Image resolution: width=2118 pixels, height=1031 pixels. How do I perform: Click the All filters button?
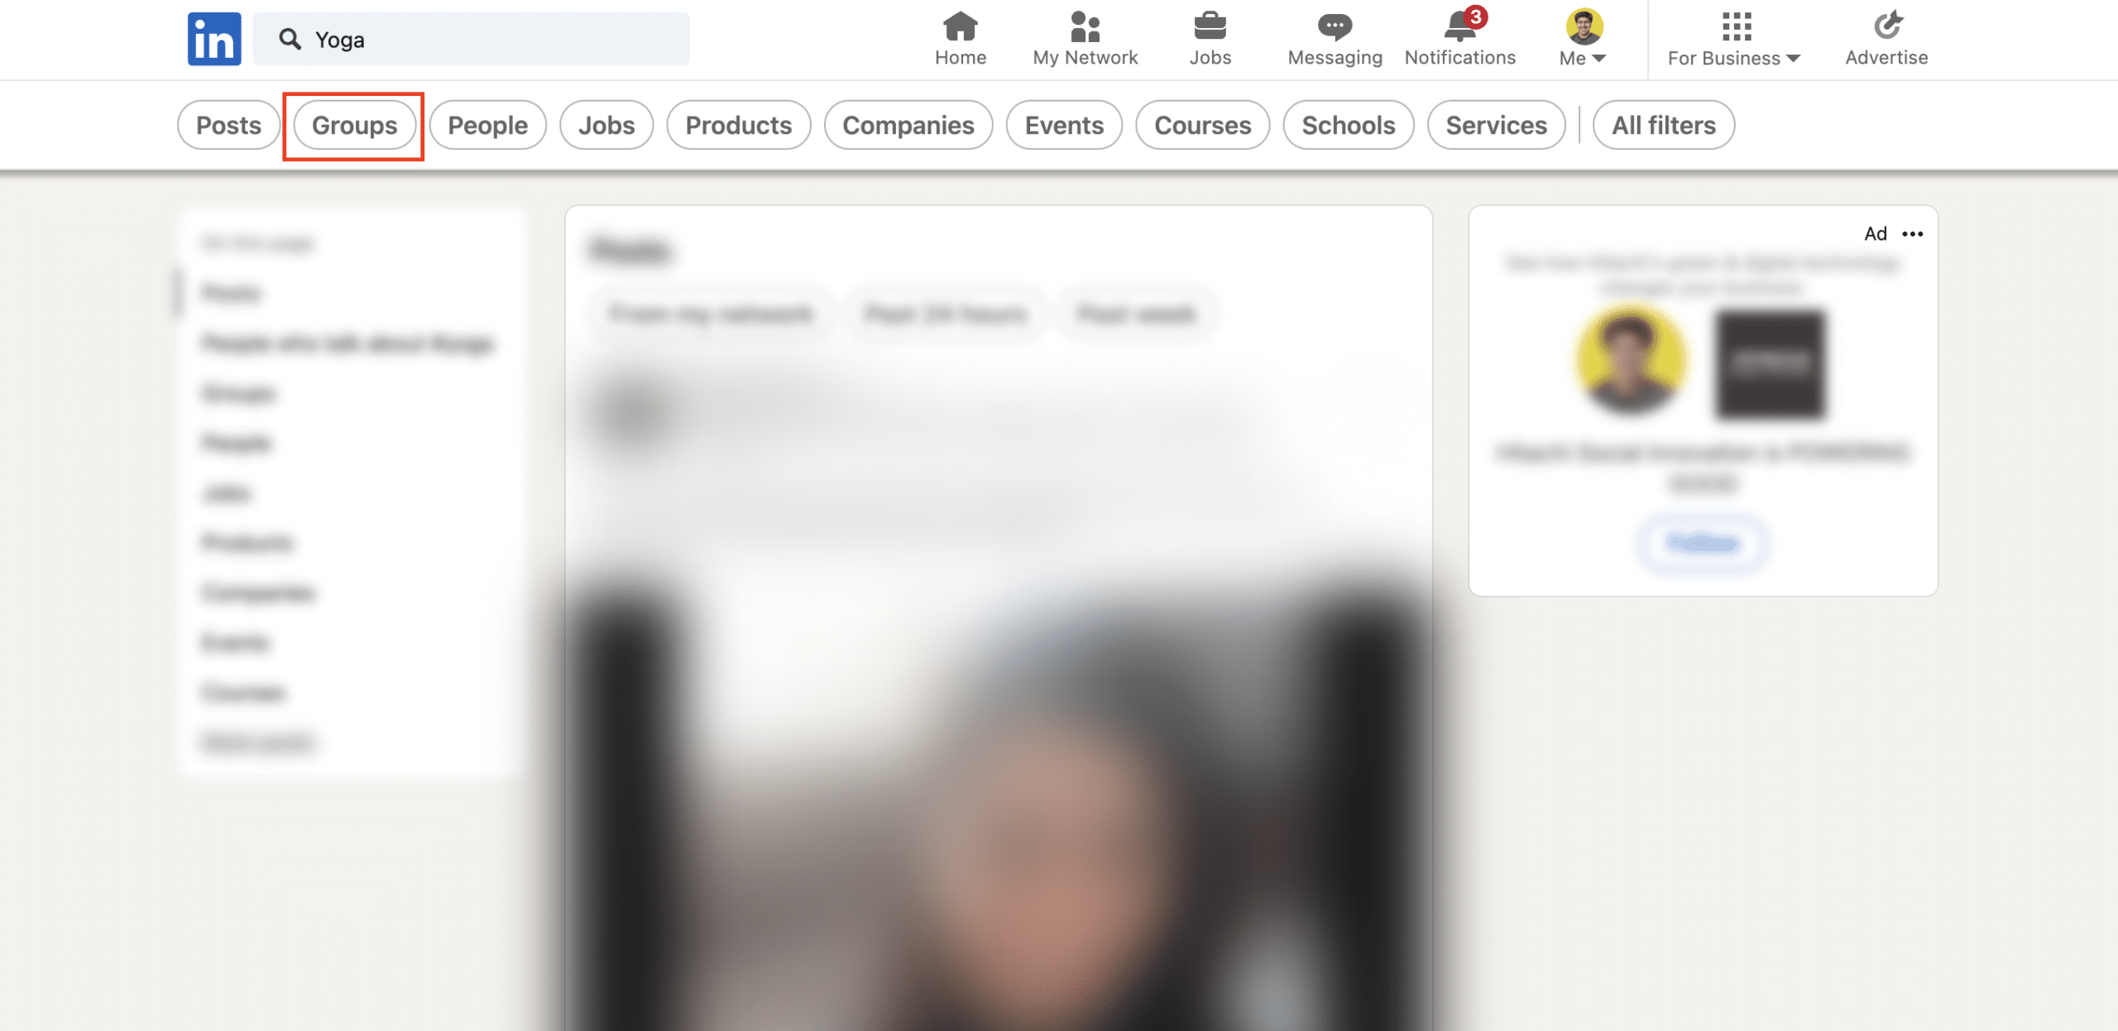1663,124
